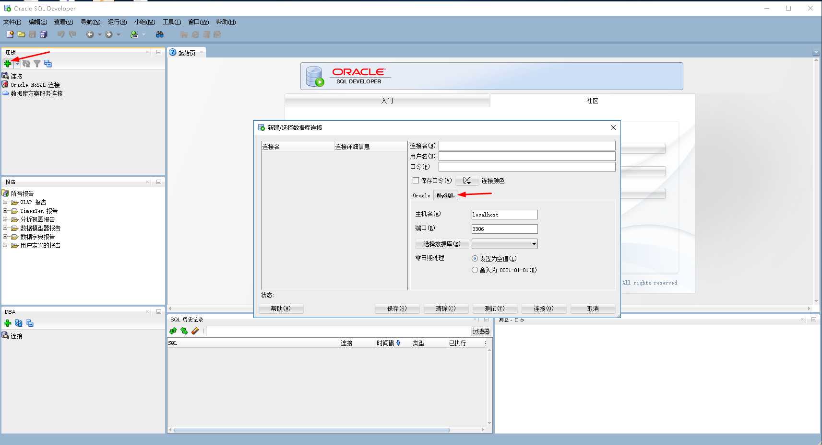Viewport: 822px width, 445px height.
Task: Open the New Connection dropdown arrow
Action: 17,64
